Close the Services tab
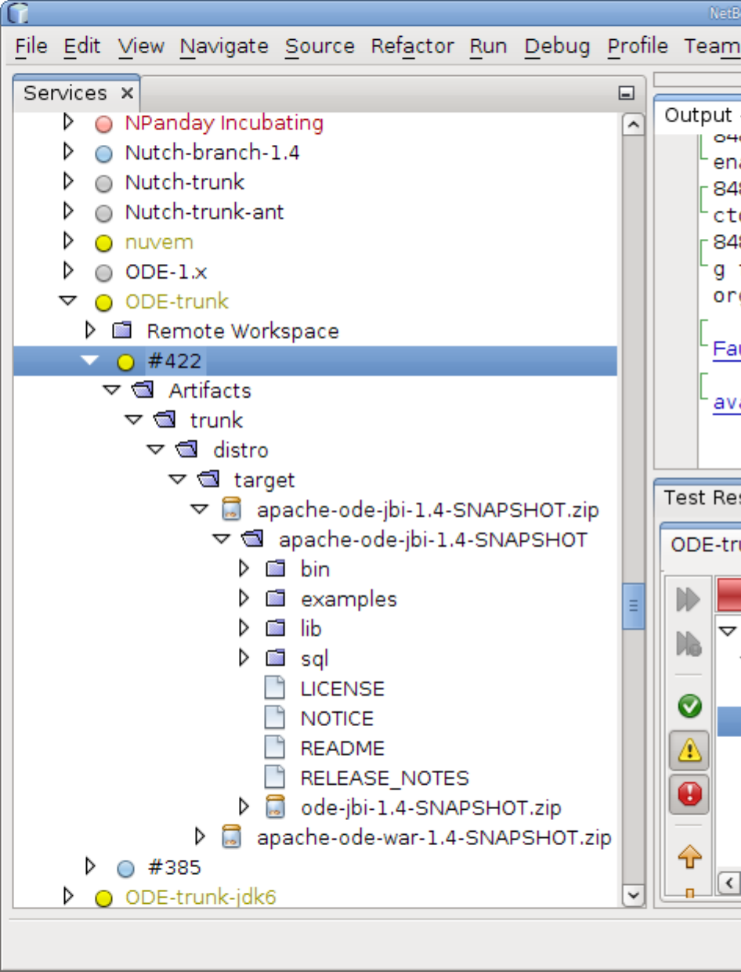Viewport: 741px width, 972px height. tap(127, 93)
